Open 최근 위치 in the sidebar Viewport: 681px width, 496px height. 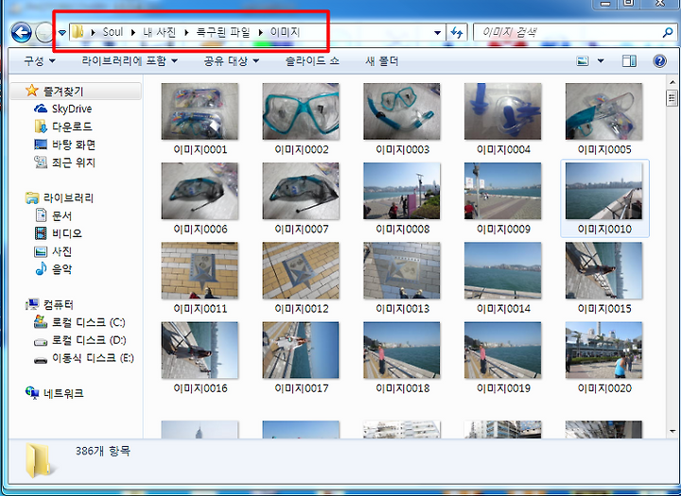pyautogui.click(x=74, y=162)
